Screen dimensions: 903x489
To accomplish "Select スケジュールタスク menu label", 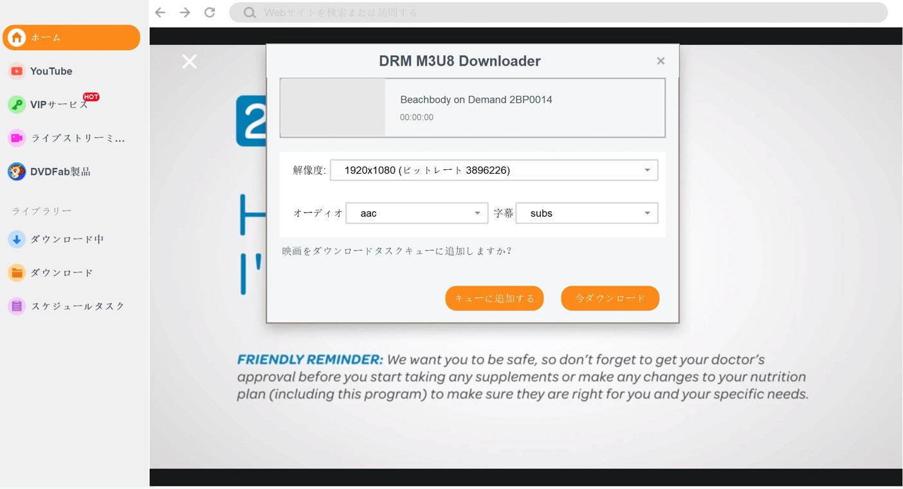I will (x=78, y=306).
